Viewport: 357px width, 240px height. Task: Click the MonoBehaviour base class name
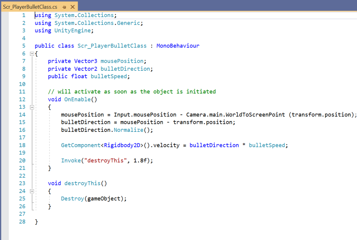pos(178,46)
